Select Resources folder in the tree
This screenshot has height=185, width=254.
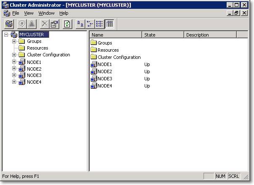[37, 48]
